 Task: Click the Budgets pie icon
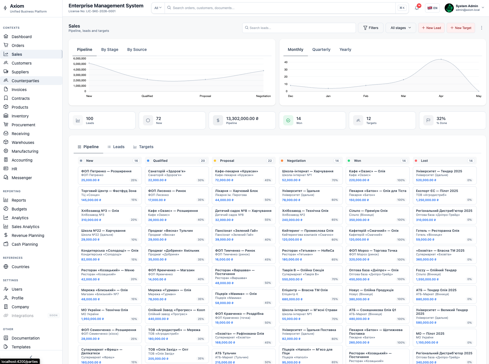pyautogui.click(x=6, y=209)
